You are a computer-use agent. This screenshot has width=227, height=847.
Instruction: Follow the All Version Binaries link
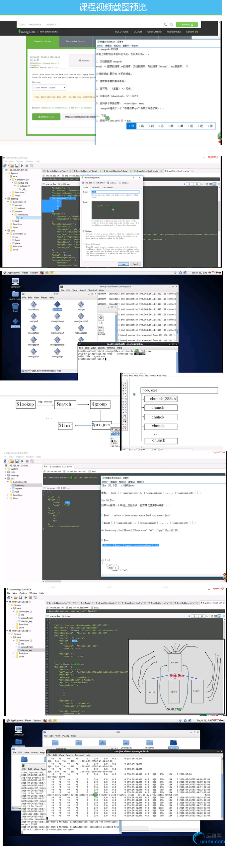click(x=82, y=108)
